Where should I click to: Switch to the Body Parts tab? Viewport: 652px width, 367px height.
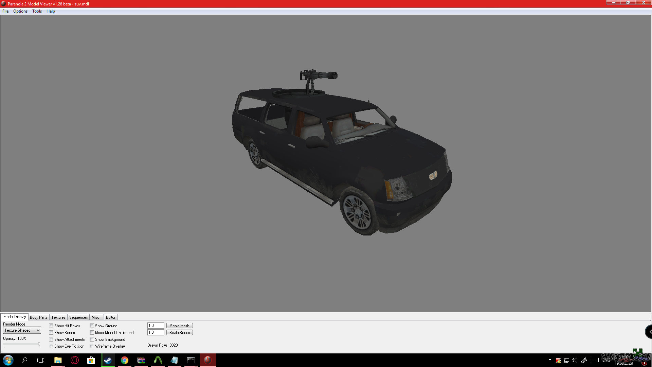[x=39, y=317]
